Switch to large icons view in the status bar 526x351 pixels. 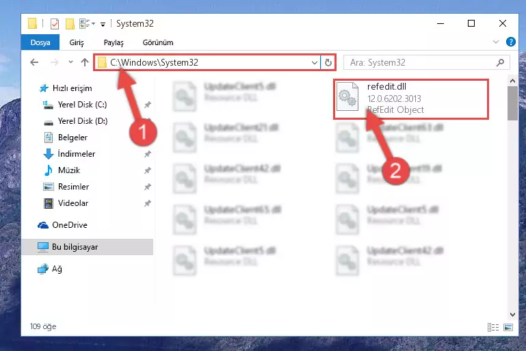(508, 327)
